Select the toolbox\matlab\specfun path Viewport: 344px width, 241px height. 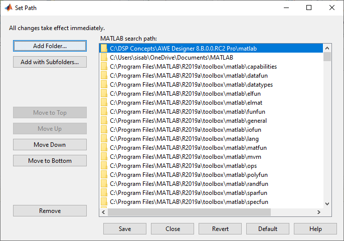(x=212, y=202)
